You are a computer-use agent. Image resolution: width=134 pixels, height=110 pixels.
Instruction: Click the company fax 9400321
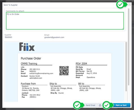(33, 71)
